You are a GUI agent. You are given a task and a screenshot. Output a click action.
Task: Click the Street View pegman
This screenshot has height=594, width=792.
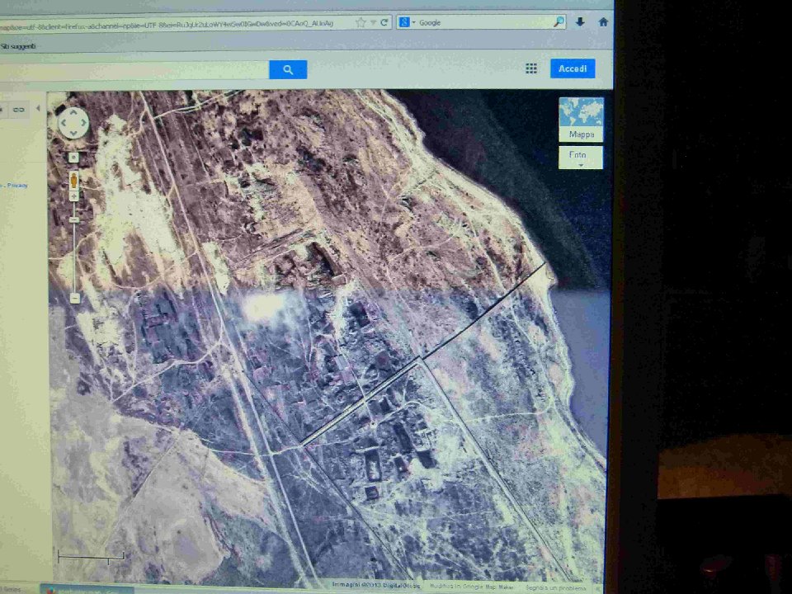(x=73, y=180)
